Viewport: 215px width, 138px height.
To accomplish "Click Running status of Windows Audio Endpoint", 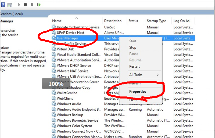I will point(135,109).
